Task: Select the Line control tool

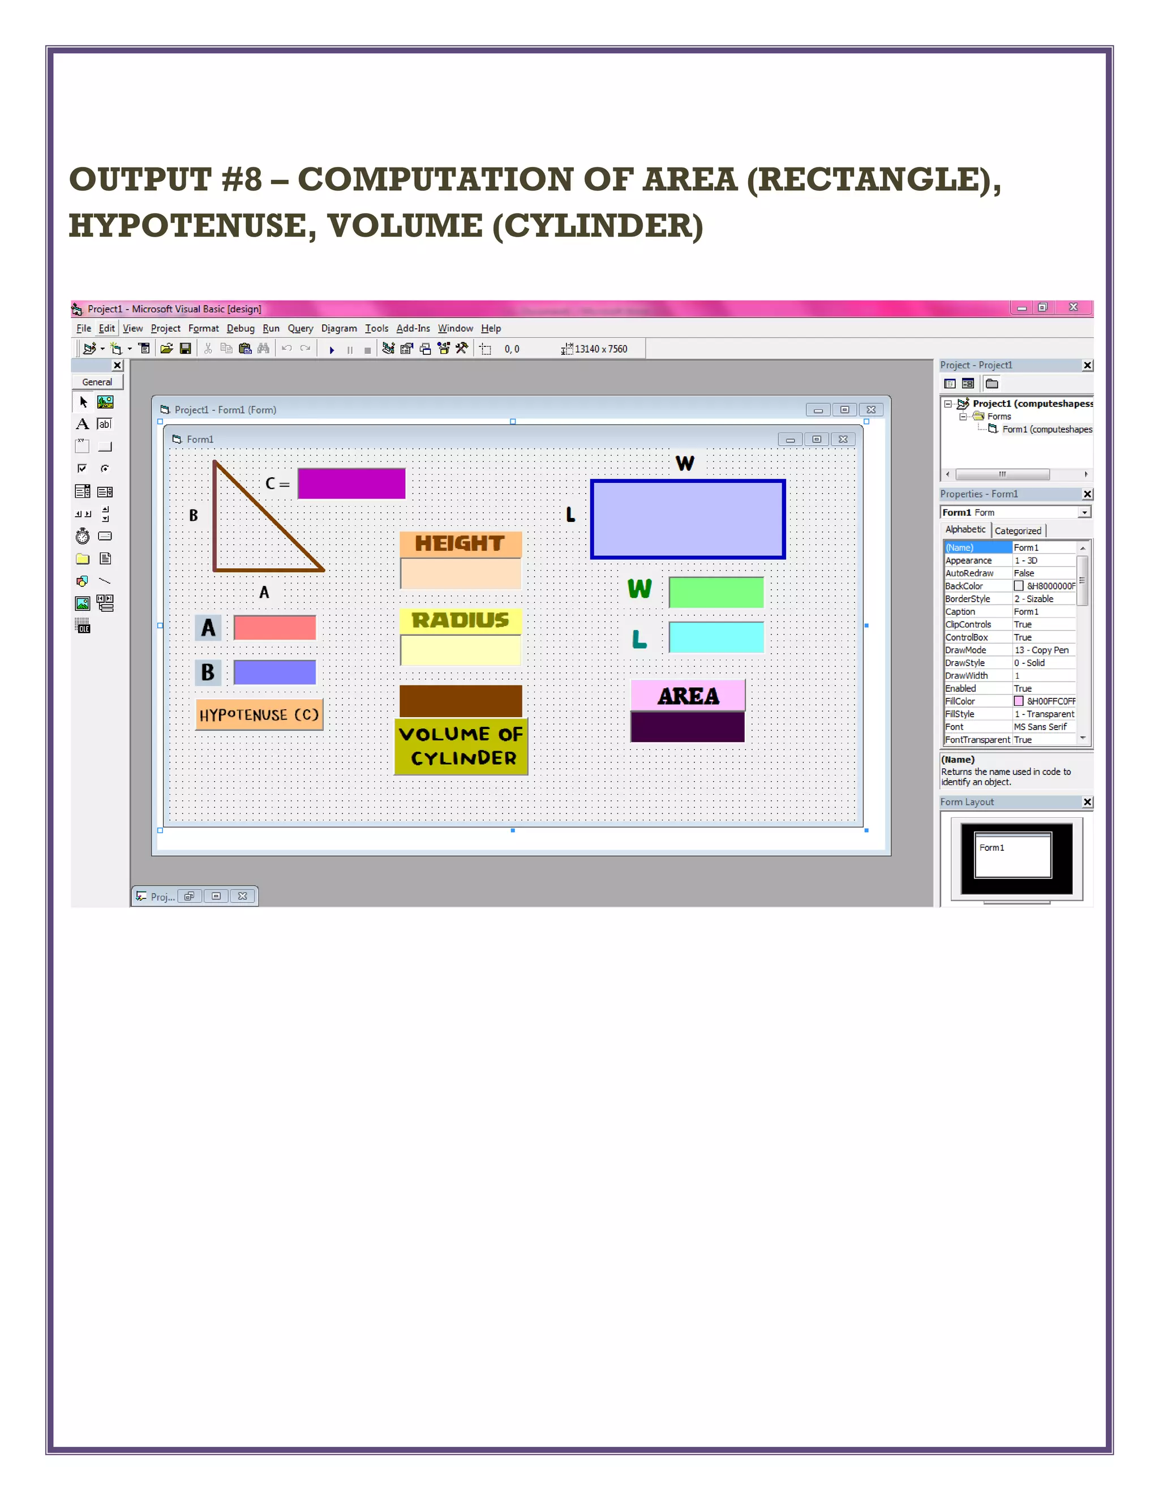Action: tap(105, 581)
